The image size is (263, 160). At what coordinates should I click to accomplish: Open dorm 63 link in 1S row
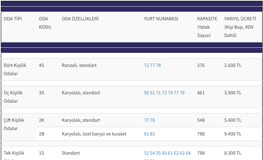click(x=182, y=153)
